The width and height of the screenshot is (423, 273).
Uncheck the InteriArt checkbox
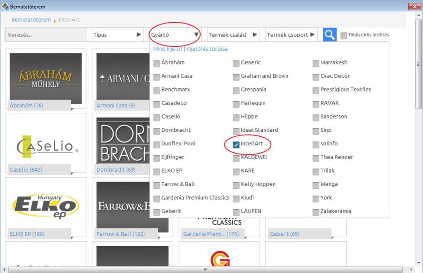click(236, 145)
